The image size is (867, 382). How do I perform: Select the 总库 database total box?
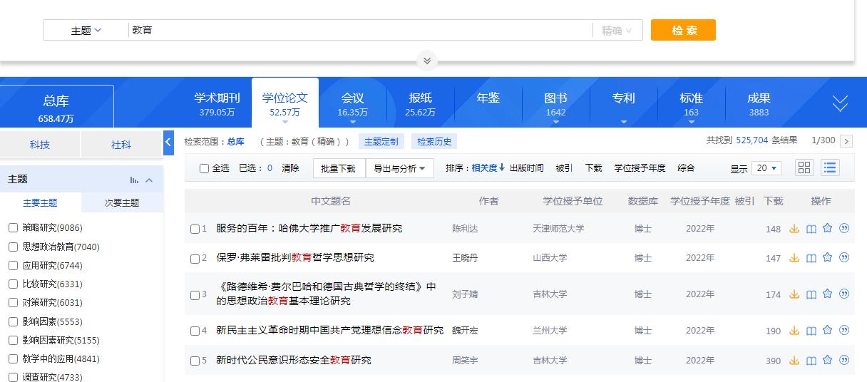(57, 107)
